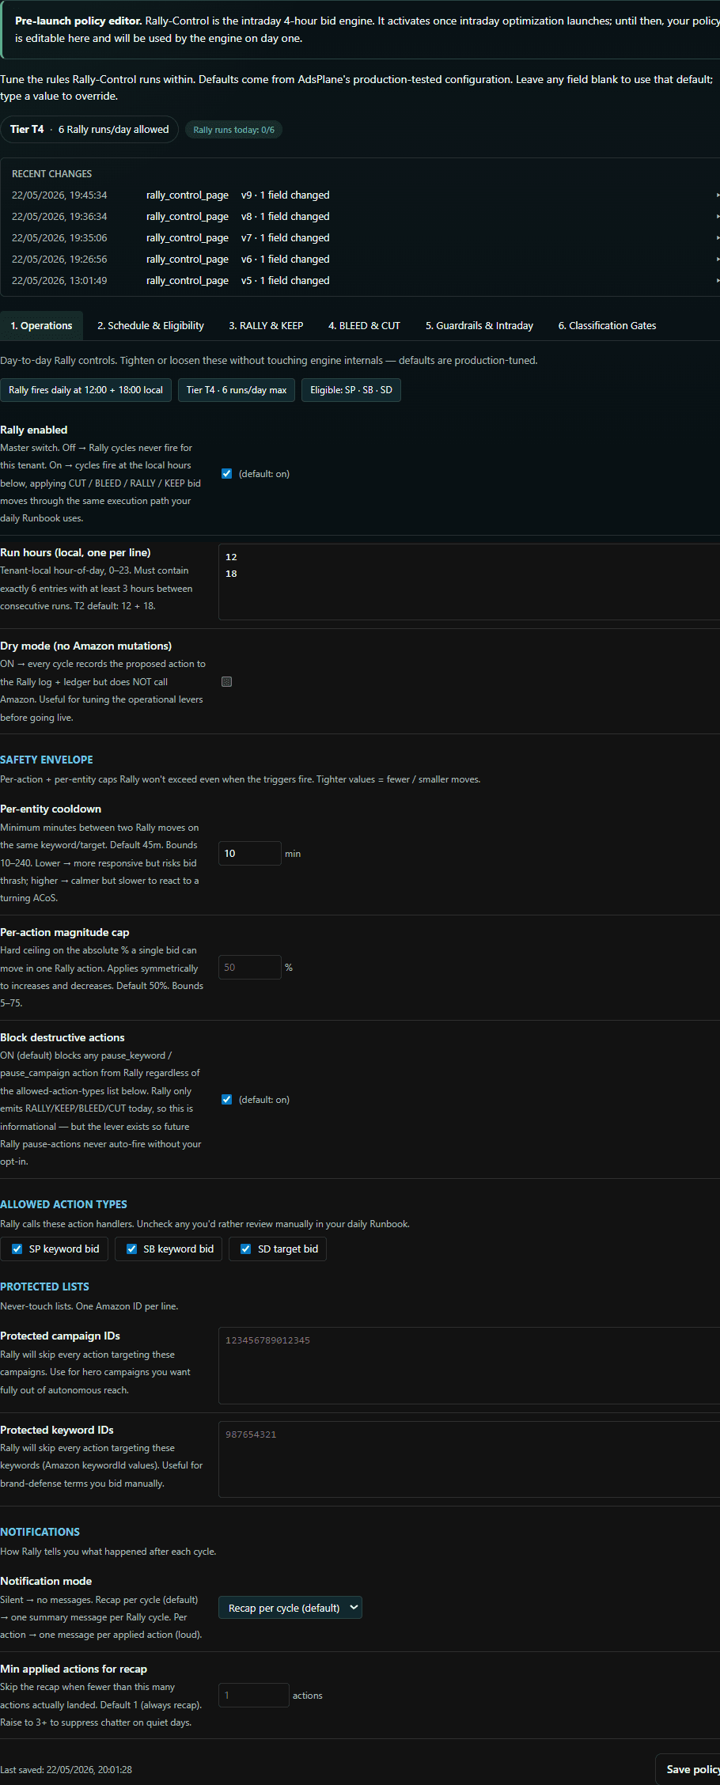Image resolution: width=720 pixels, height=1785 pixels.
Task: Click the Protected keyword IDs text area
Action: (x=468, y=1459)
